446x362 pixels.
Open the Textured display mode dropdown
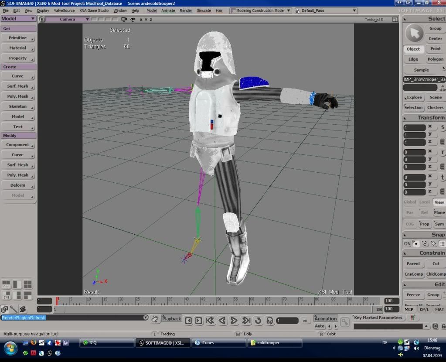pyautogui.click(x=375, y=19)
